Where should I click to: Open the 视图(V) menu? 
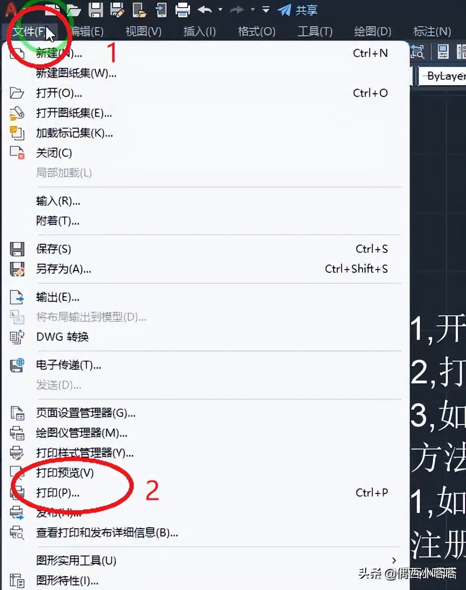pos(143,31)
